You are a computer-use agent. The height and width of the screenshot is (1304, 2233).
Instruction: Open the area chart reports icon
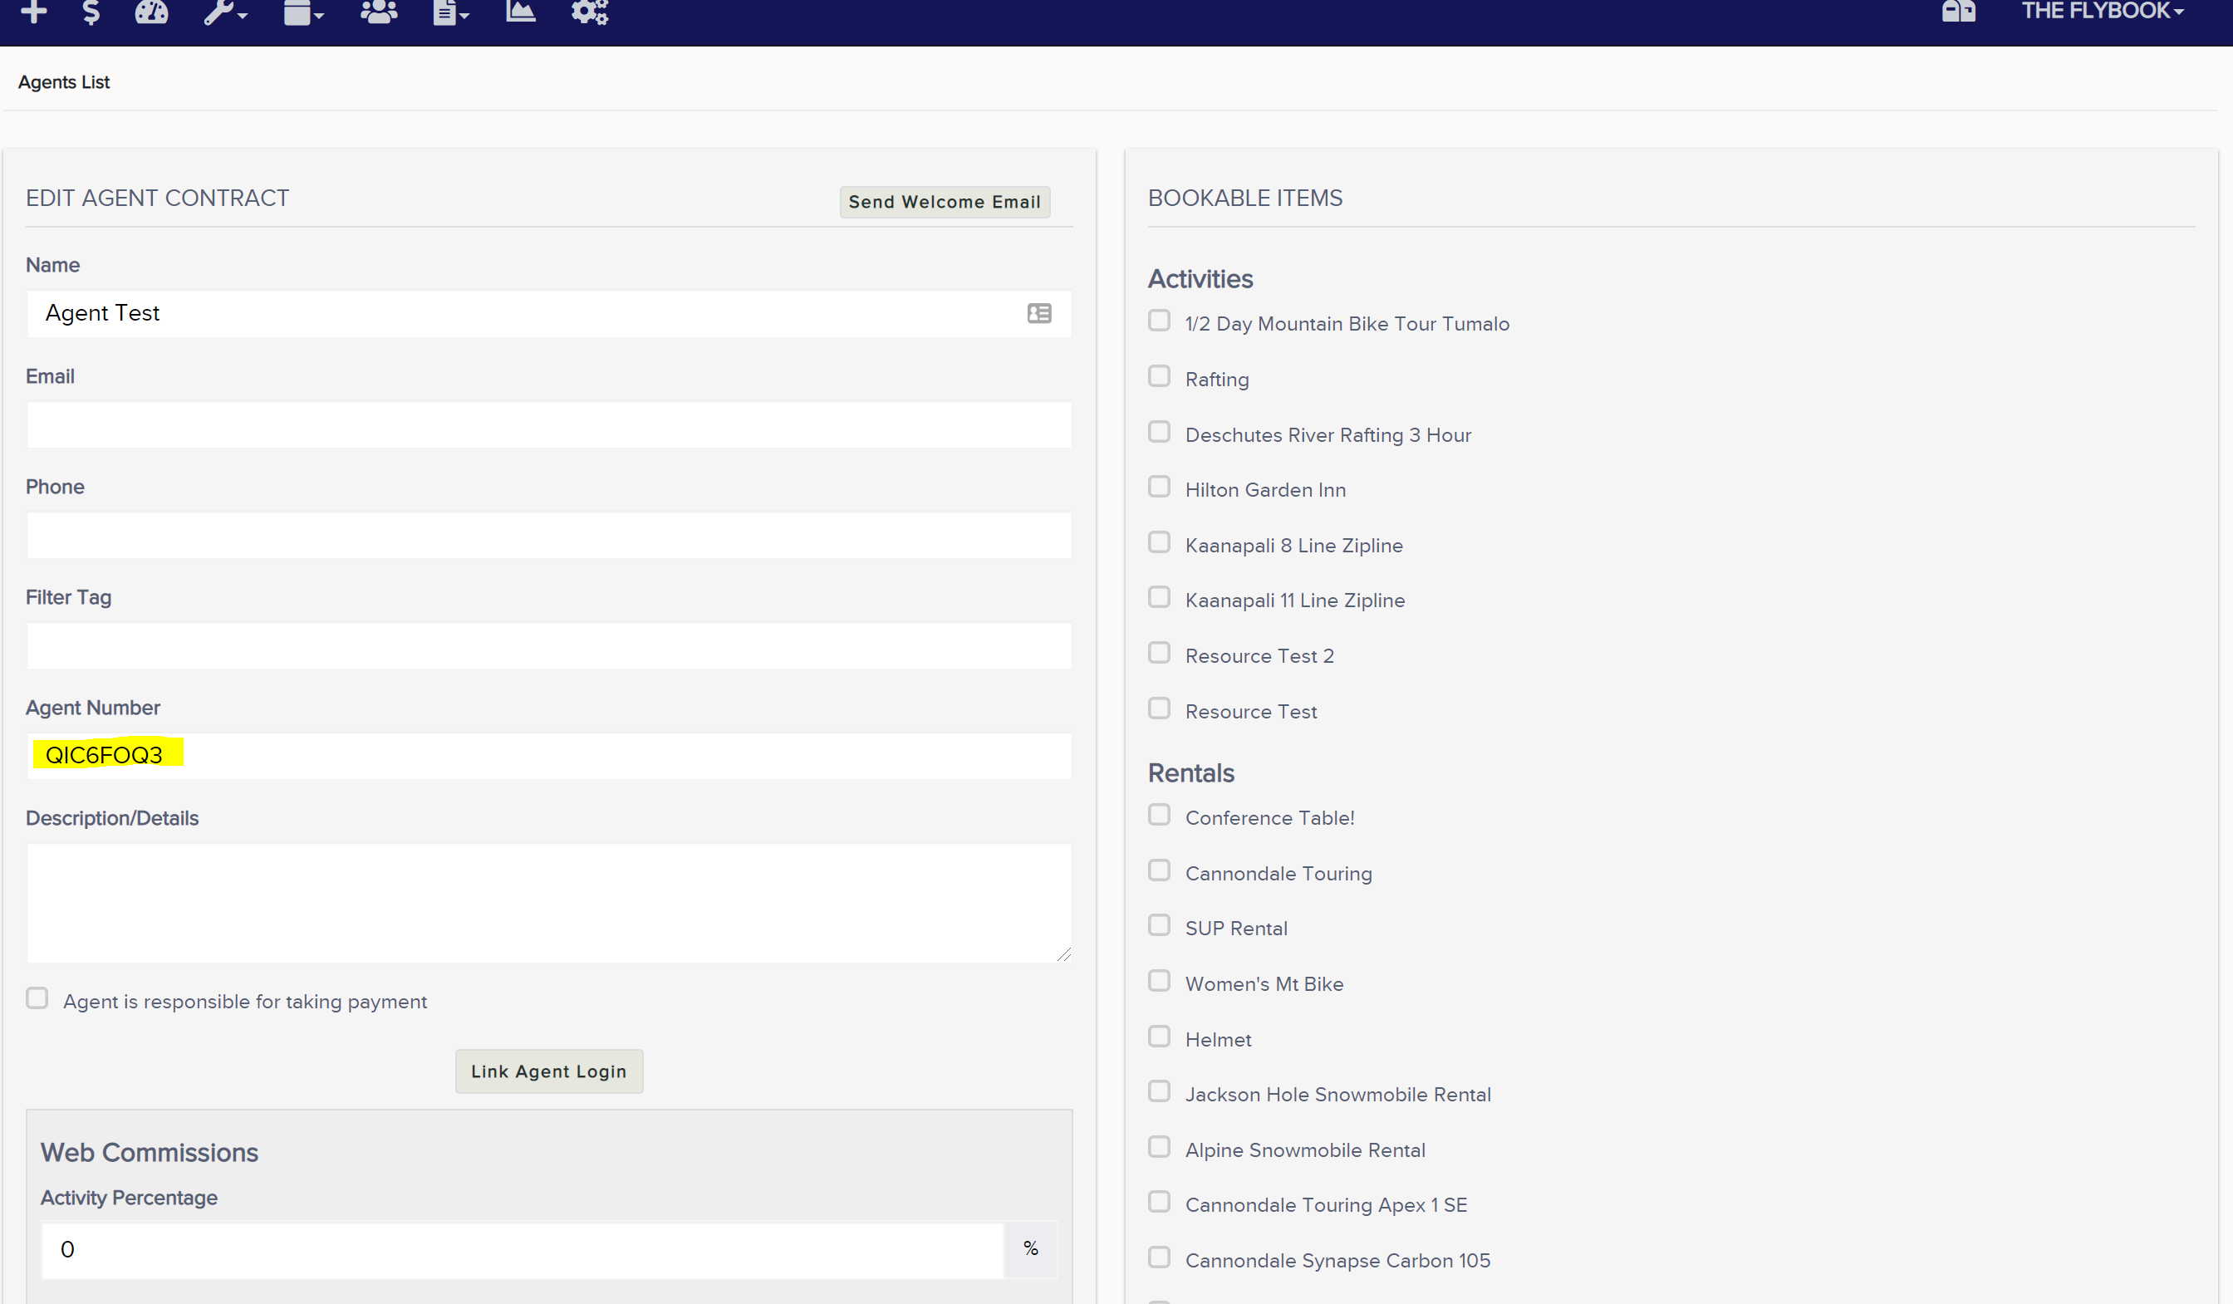pos(520,12)
